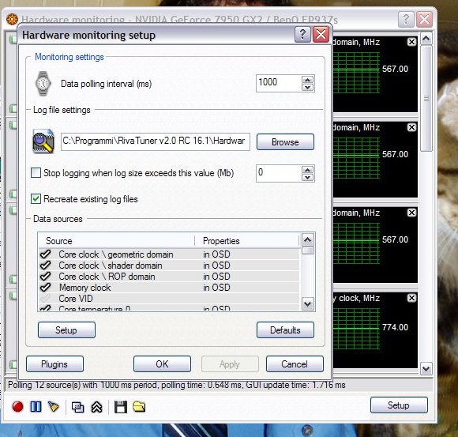
Task: Enable the greyed Core VID source checkmark
Action: pos(45,299)
